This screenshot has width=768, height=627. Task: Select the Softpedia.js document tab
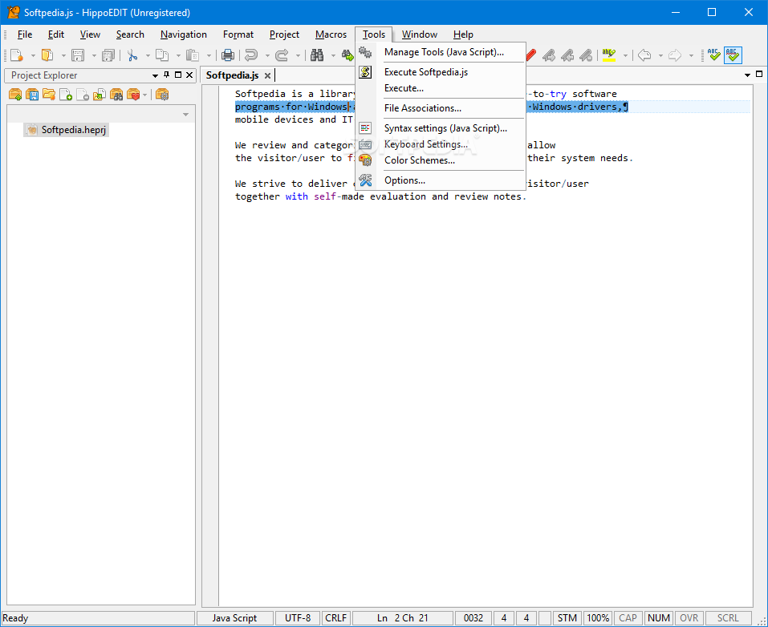pos(232,75)
